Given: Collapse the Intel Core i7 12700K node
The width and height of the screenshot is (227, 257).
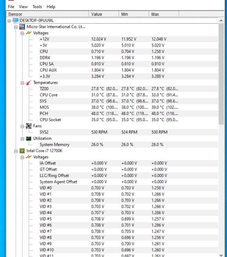Looking at the screenshot, I should point(15,151).
